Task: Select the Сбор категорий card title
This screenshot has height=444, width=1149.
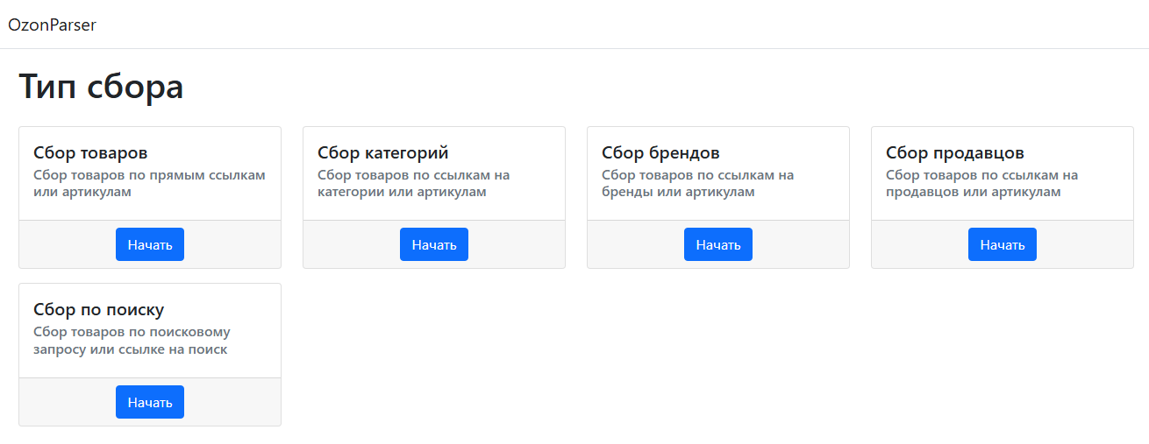Action: 383,153
